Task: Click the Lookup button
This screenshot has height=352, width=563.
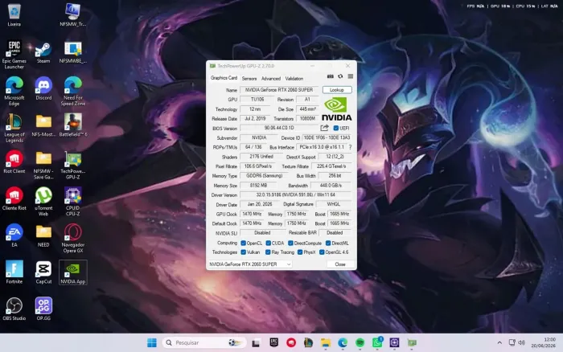Action: pyautogui.click(x=337, y=90)
